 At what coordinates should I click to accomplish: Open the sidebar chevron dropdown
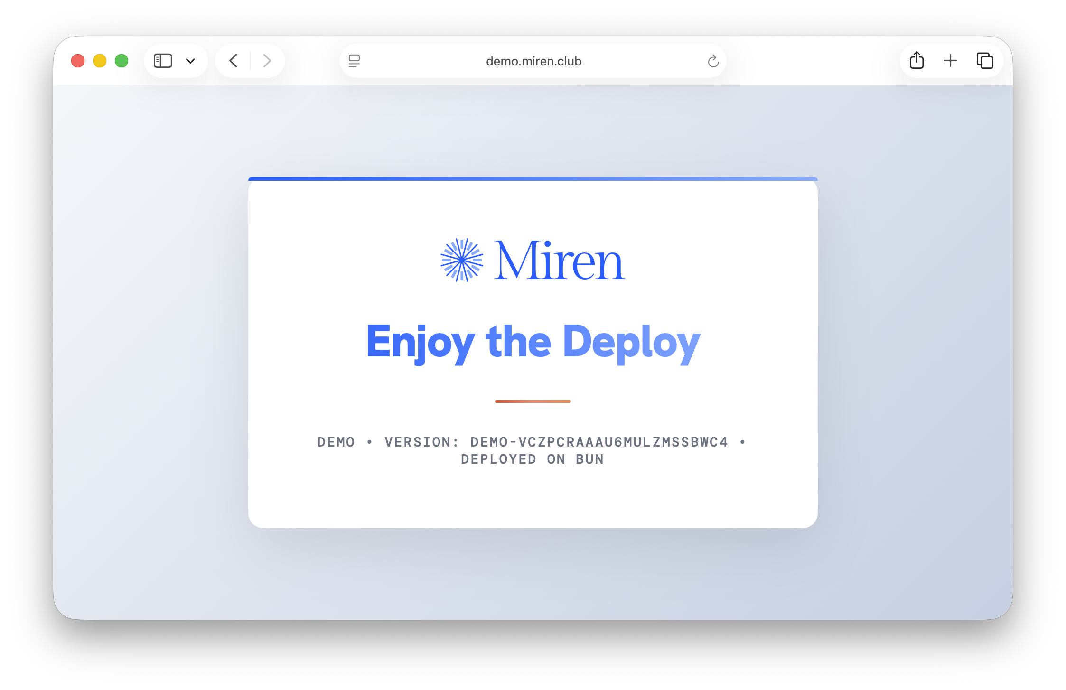tap(191, 61)
